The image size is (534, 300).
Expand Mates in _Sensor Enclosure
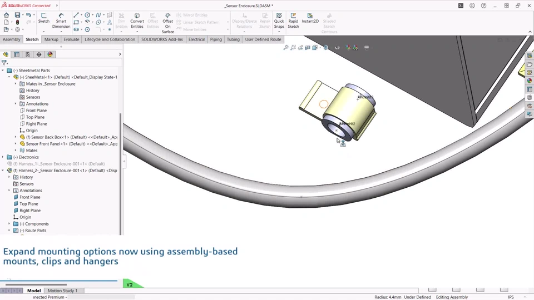tap(16, 84)
